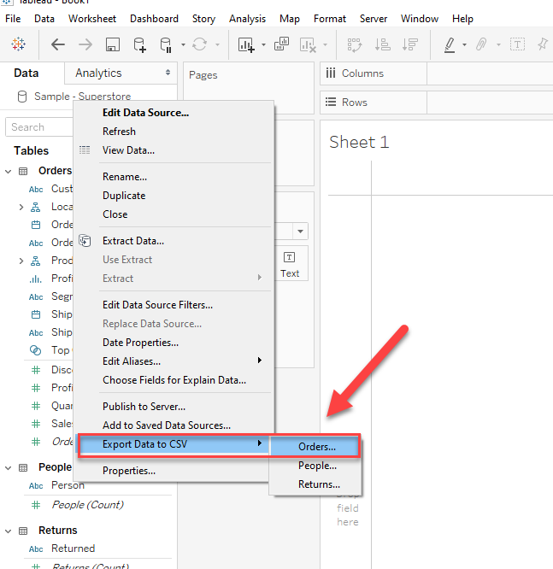
Task: Select Extract Data menu entry
Action: click(133, 241)
